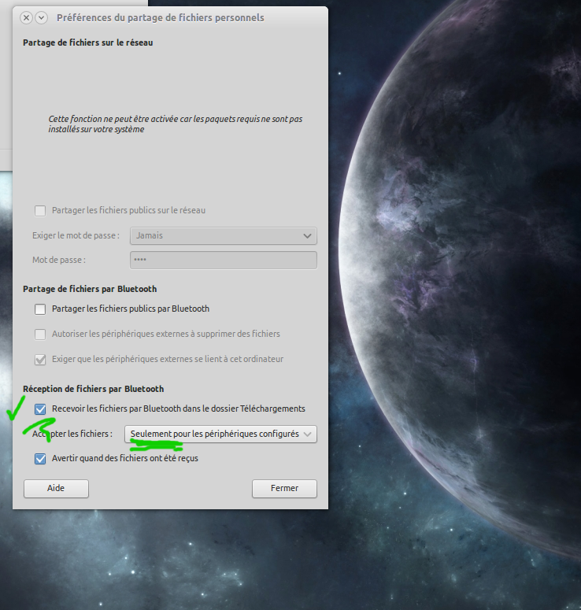
Task: Open the 'Accepter les fichiers' combo box
Action: (x=220, y=434)
